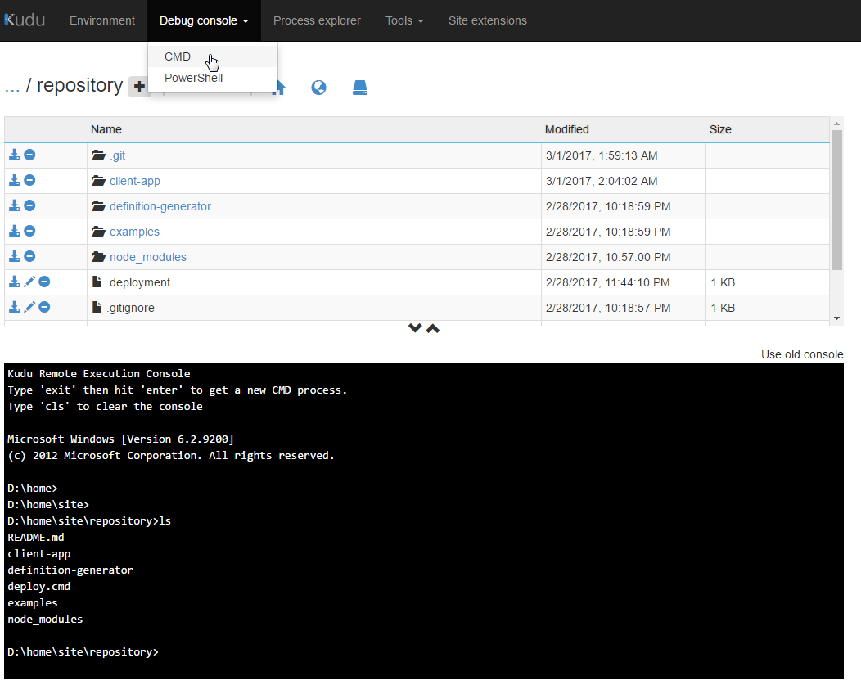Select PowerShell from Debug console menu

coord(213,78)
